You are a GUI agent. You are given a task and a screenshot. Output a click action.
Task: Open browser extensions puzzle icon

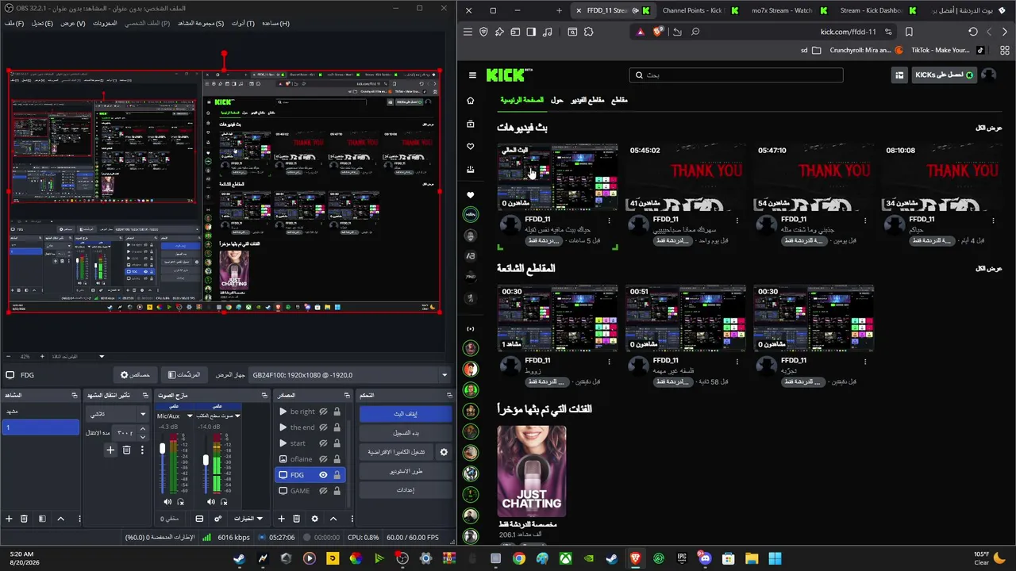click(588, 32)
